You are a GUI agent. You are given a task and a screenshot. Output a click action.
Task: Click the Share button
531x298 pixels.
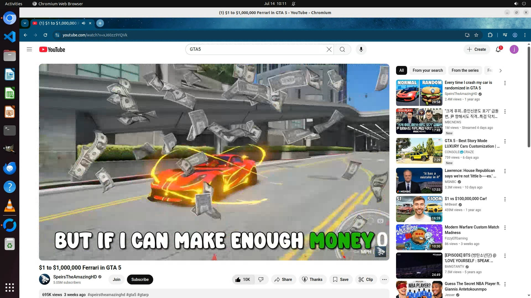(x=283, y=280)
